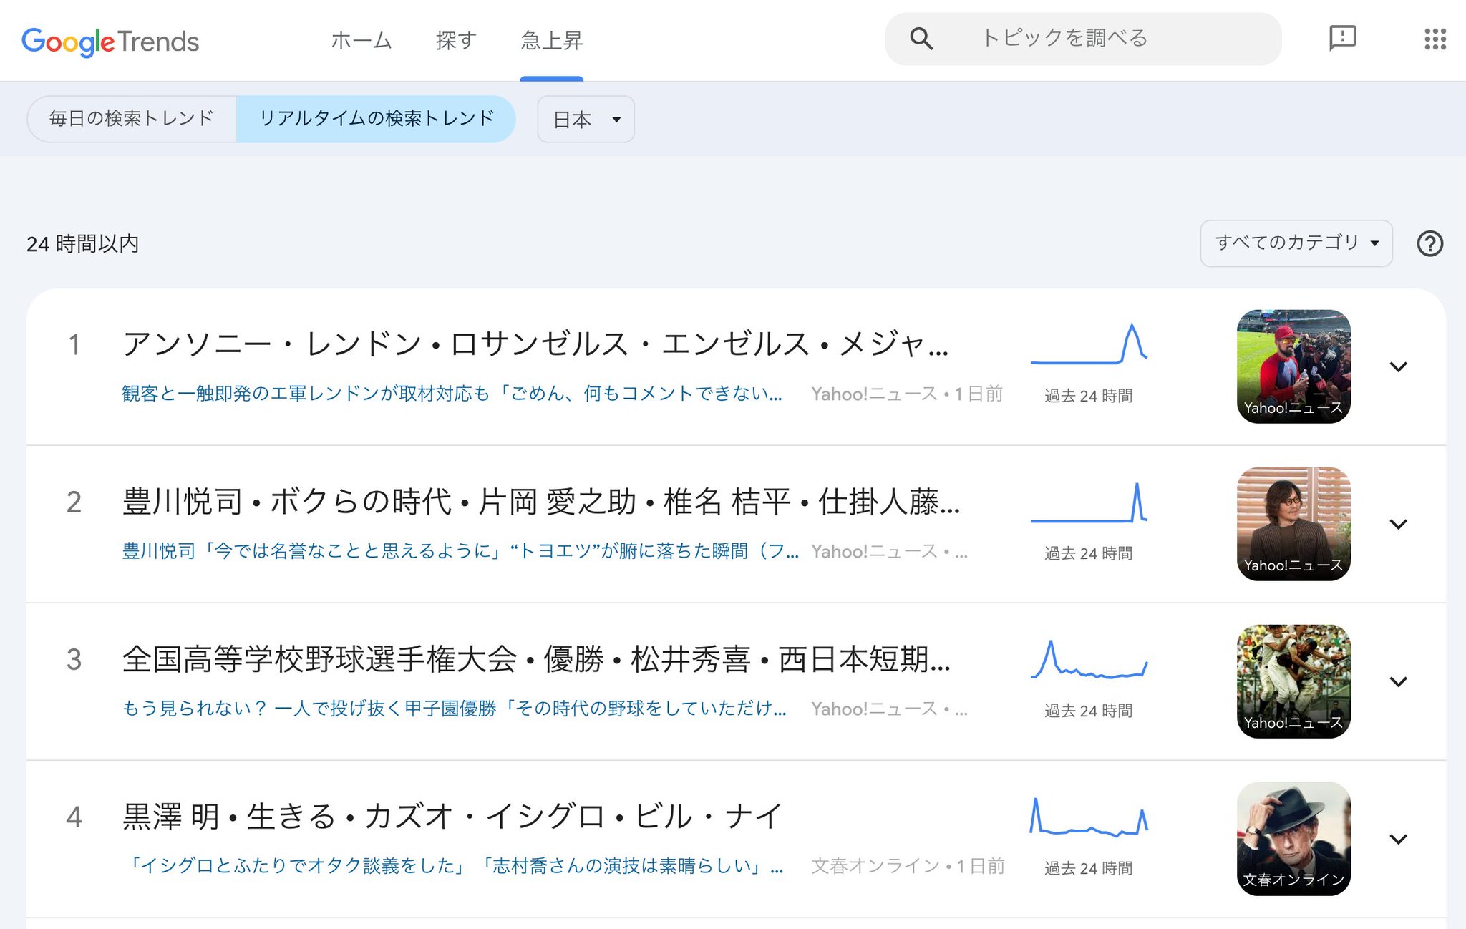Click the 黒澤 明・生きる trend title
Viewport: 1466px width, 929px height.
click(x=452, y=817)
